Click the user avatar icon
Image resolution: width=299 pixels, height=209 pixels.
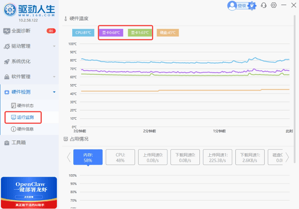point(232,5)
